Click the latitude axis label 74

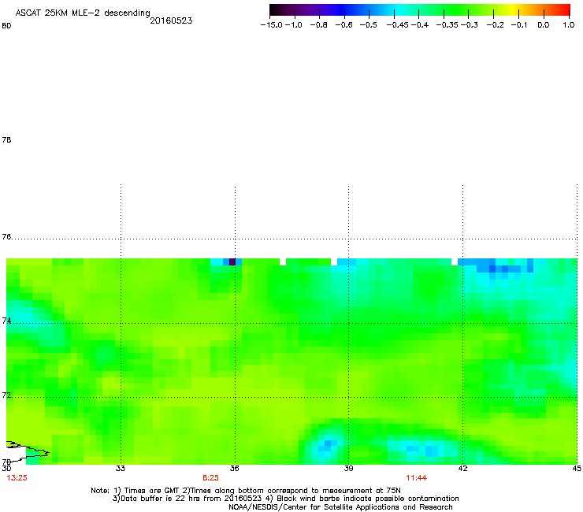coord(6,321)
